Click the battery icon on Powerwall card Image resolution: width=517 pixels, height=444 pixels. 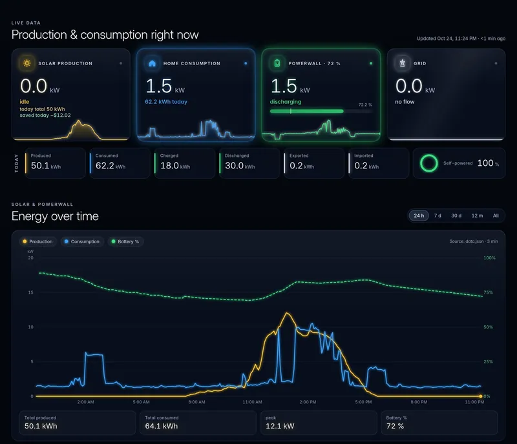[277, 63]
